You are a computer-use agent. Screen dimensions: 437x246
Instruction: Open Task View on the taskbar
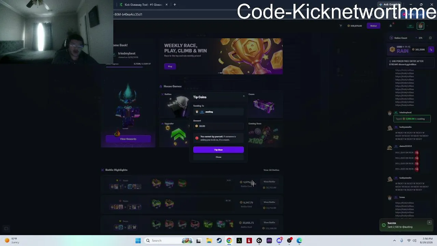pyautogui.click(x=199, y=241)
